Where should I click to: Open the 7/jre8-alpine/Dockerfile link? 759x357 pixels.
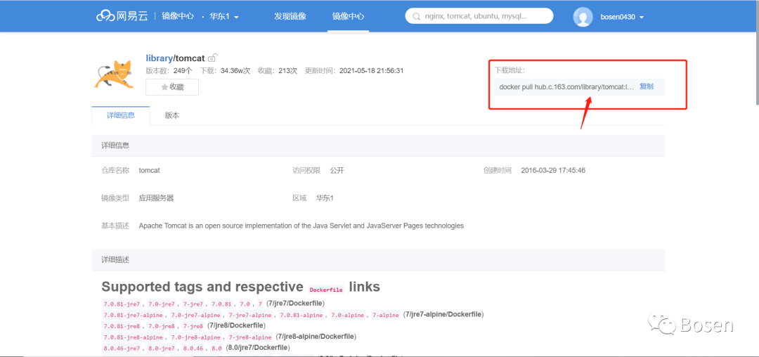coord(318,337)
